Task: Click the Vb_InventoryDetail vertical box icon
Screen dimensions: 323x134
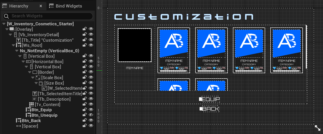Action: point(15,35)
